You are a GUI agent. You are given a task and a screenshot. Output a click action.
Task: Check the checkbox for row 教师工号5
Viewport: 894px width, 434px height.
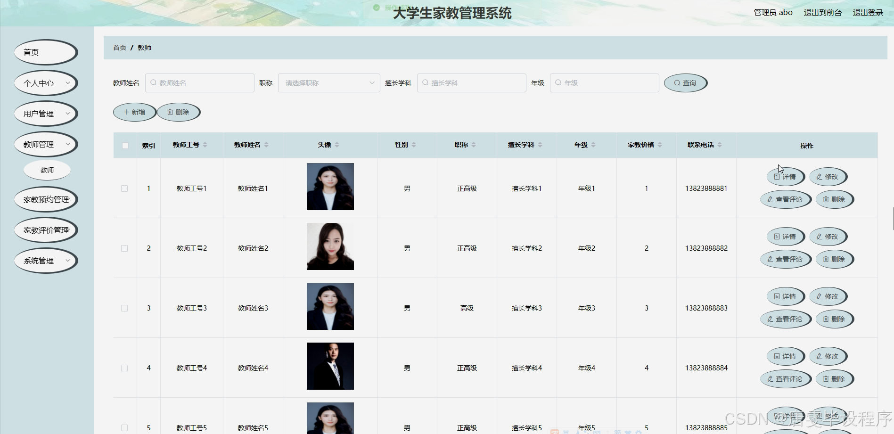point(124,428)
